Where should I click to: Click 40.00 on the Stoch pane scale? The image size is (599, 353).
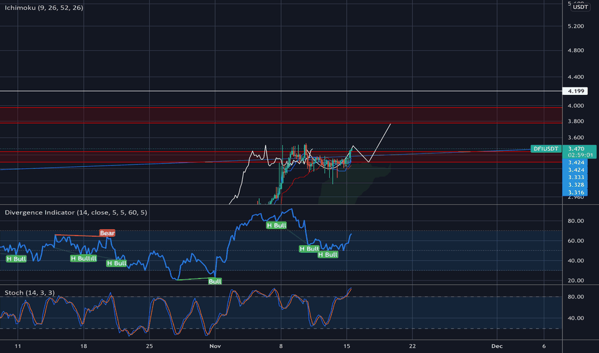(576, 318)
